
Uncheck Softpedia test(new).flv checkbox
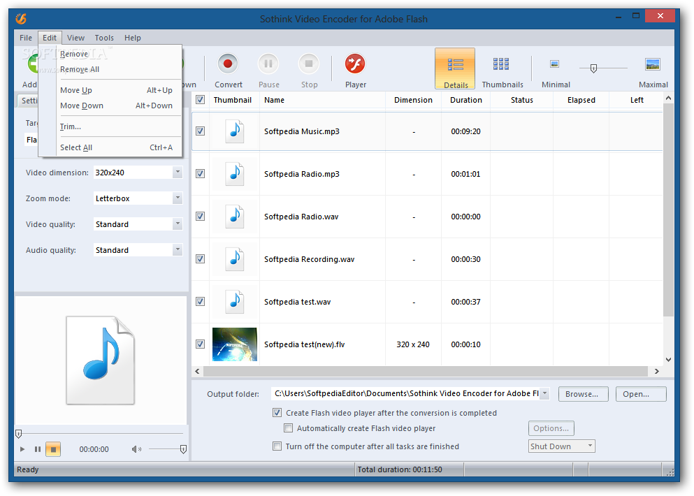pyautogui.click(x=201, y=344)
